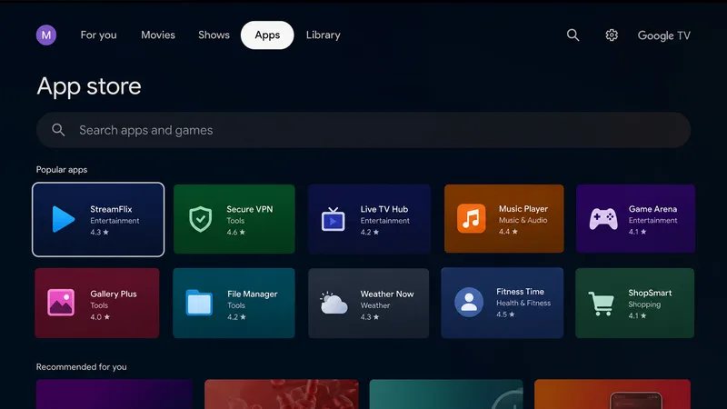
Task: Click the File Manager folder icon
Action: pyautogui.click(x=199, y=303)
